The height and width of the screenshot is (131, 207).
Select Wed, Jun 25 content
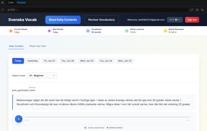click(87, 61)
